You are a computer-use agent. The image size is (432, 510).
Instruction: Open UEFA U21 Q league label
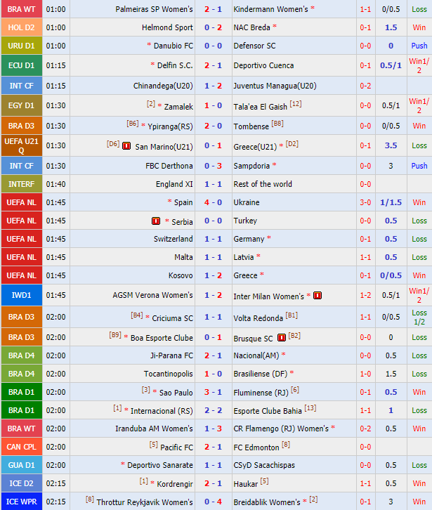(22, 145)
